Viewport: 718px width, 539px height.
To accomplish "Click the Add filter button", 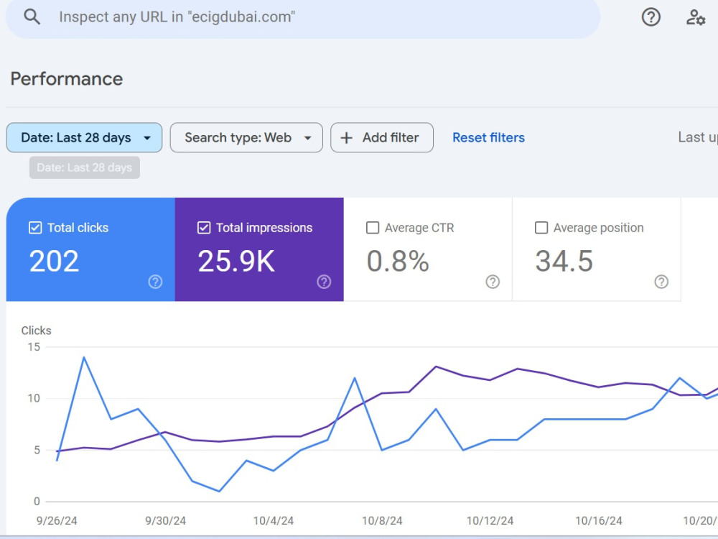I will (382, 137).
